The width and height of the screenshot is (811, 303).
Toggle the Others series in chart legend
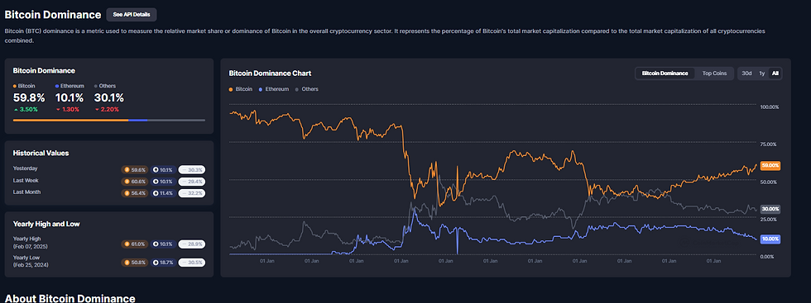306,89
